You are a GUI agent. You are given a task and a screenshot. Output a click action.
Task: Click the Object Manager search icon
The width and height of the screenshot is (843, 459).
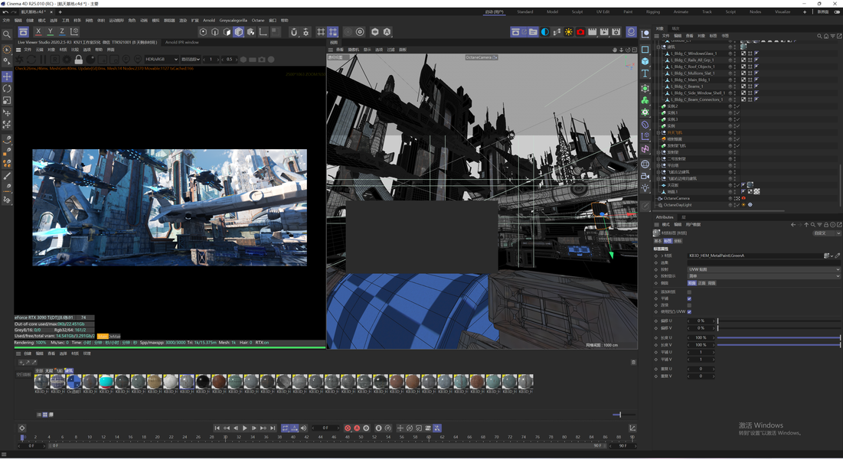[x=819, y=36]
